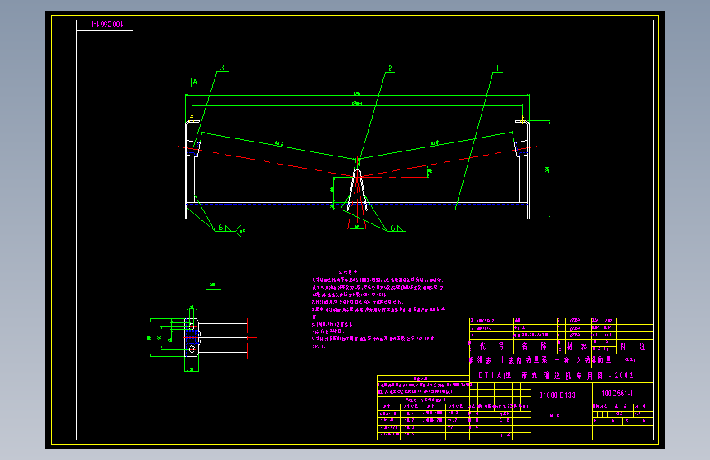Select the magenta technical requirements text block

pyautogui.click(x=378, y=309)
